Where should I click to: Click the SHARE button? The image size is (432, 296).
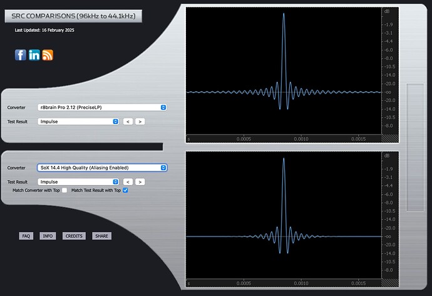point(101,236)
